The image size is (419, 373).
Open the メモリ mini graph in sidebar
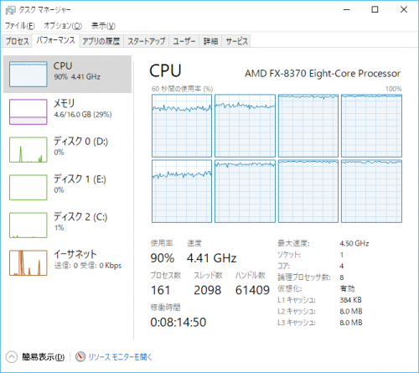pyautogui.click(x=28, y=111)
